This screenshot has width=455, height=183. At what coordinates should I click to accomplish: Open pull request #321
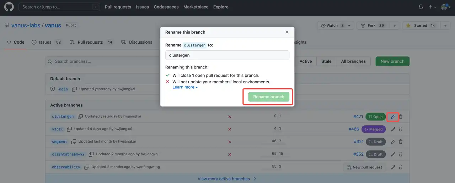[x=359, y=142]
